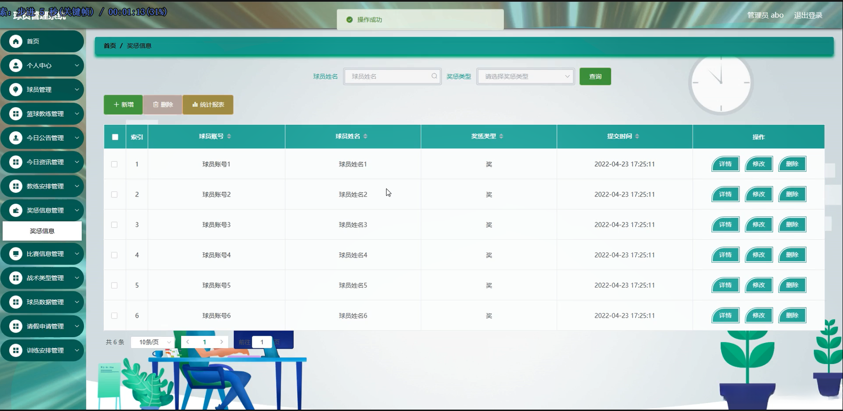Screen dimensions: 843x411
Task: Click 退出登录 to log out
Action: [808, 15]
